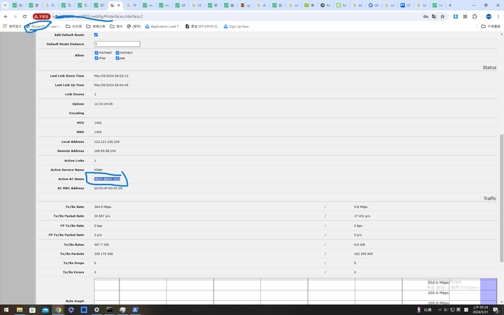This screenshot has height=315, width=504.
Task: Bookmark this page with the star
Action: point(443,16)
